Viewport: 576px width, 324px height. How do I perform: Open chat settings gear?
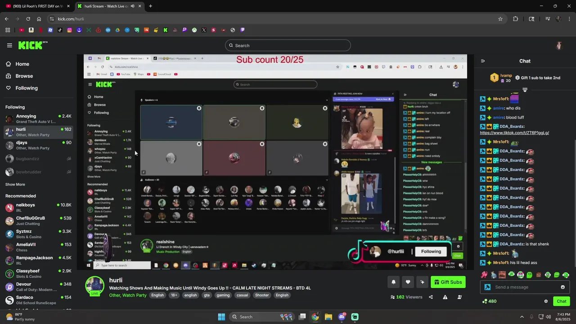(x=546, y=301)
